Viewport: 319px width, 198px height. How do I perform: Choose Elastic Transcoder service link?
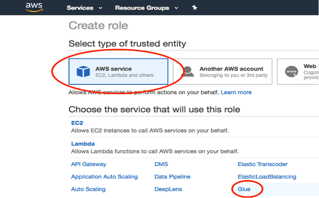pyautogui.click(x=263, y=164)
